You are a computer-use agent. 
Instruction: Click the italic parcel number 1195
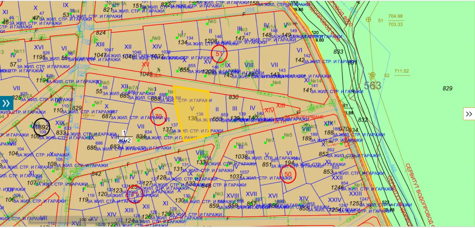[x=39, y=57]
